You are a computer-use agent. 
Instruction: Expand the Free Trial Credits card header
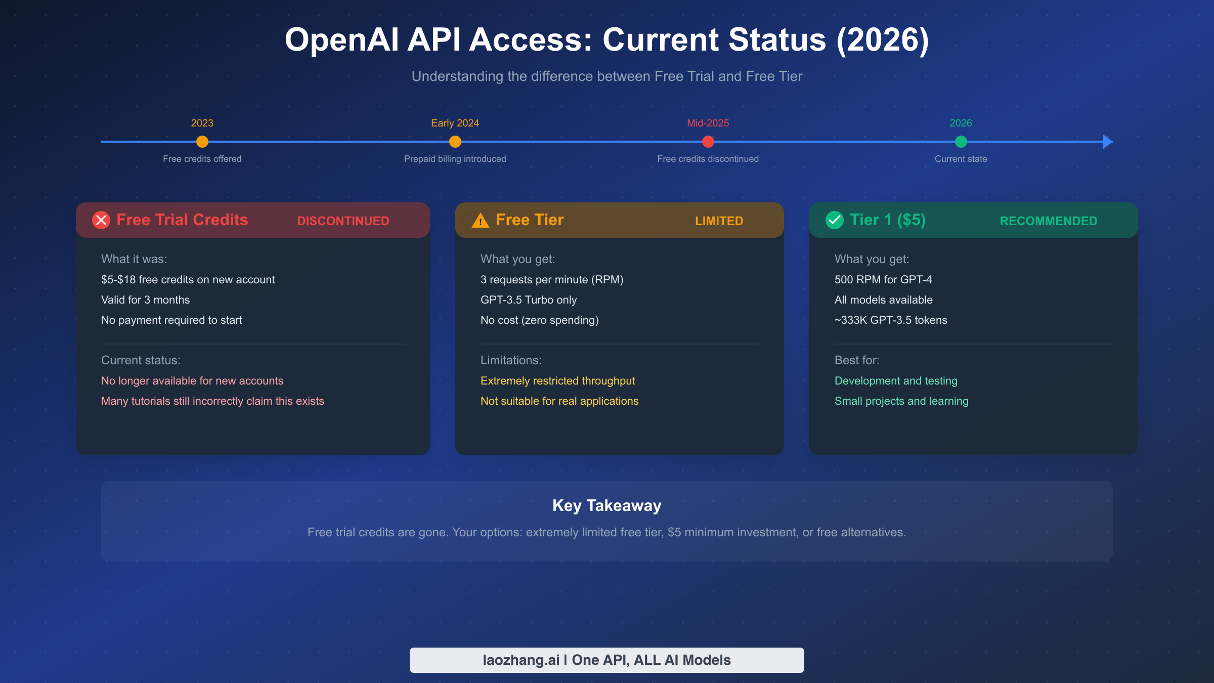[x=252, y=220]
